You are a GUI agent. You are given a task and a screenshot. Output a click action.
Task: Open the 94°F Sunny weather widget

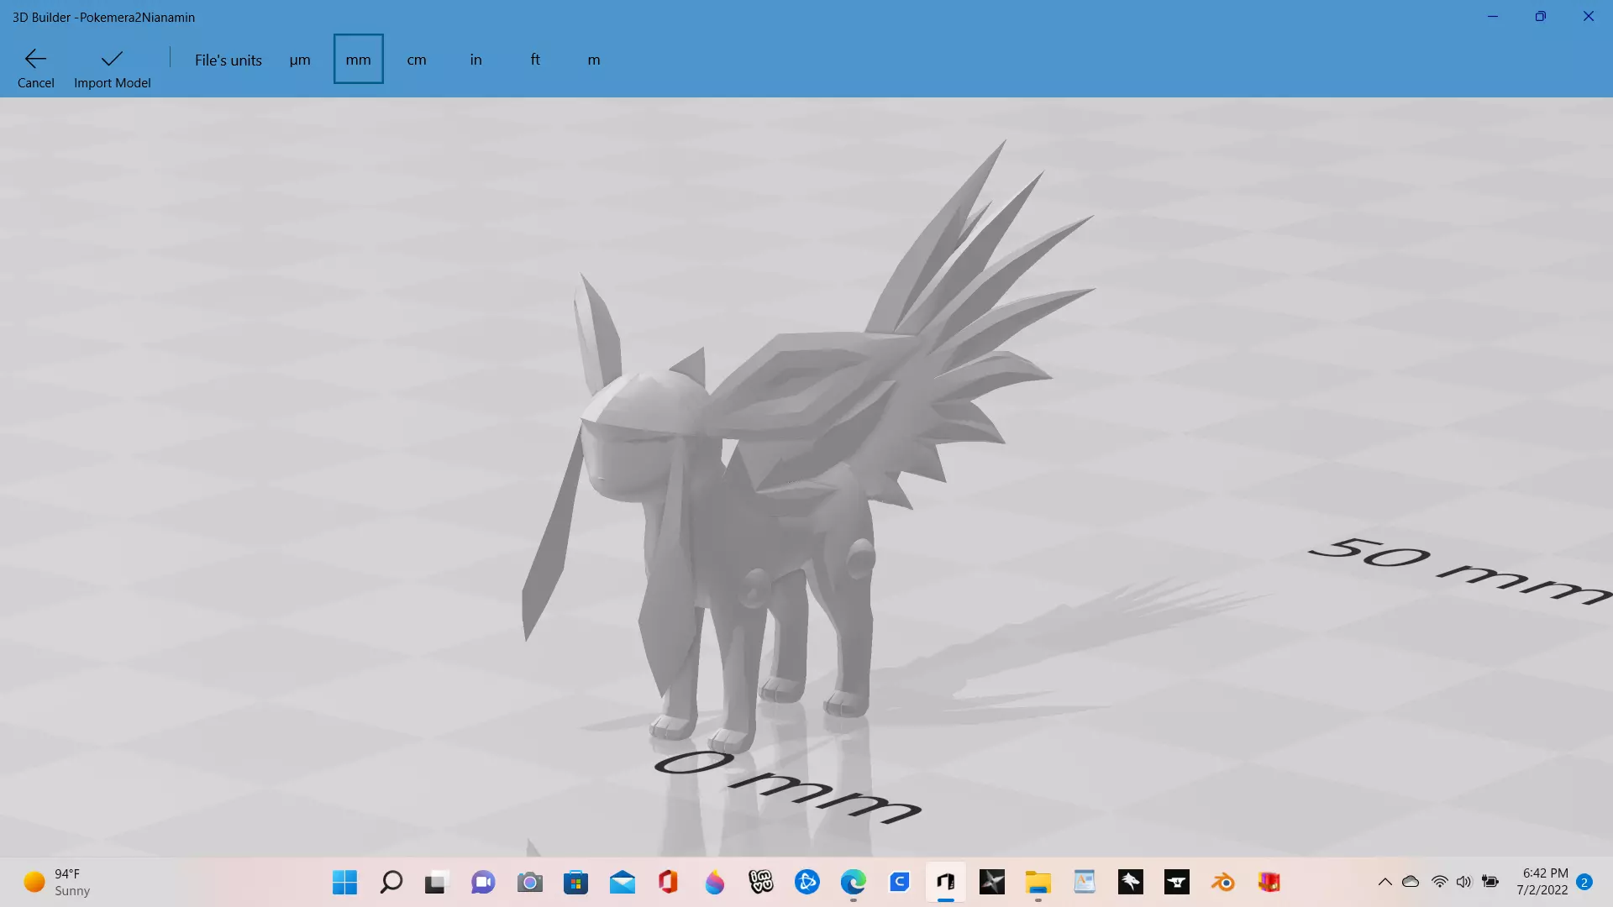point(57,882)
